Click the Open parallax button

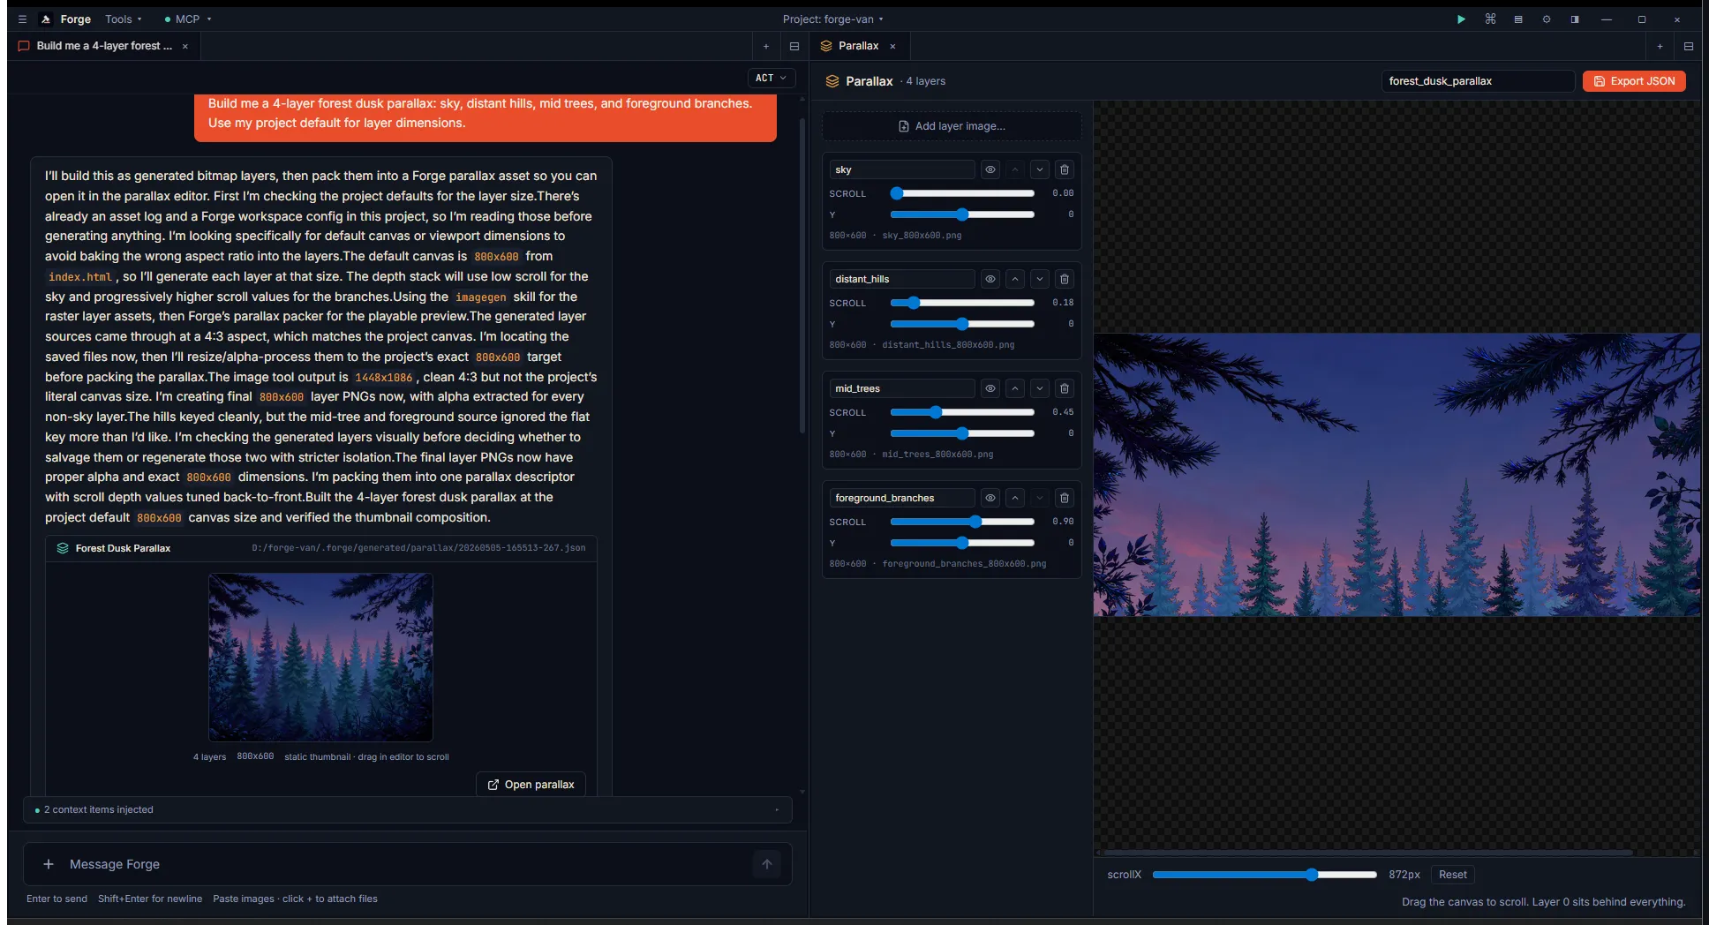click(x=531, y=785)
